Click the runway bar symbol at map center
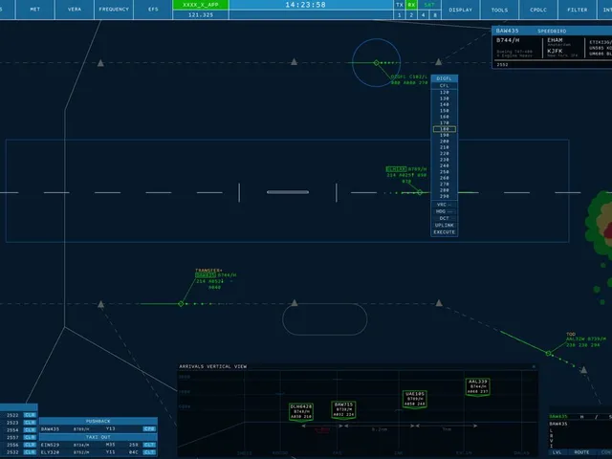 288,192
